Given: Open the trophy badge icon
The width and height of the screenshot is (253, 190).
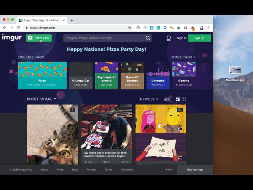Looking at the screenshot, I should click(x=169, y=38).
